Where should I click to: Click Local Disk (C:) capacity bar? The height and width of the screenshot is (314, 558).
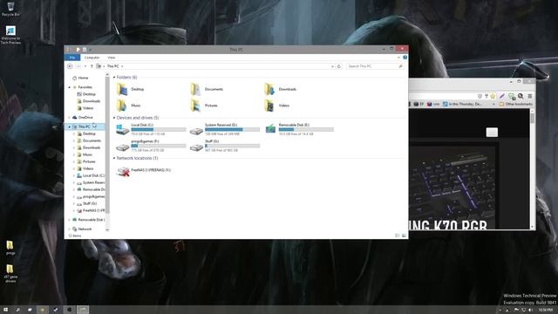(159, 130)
